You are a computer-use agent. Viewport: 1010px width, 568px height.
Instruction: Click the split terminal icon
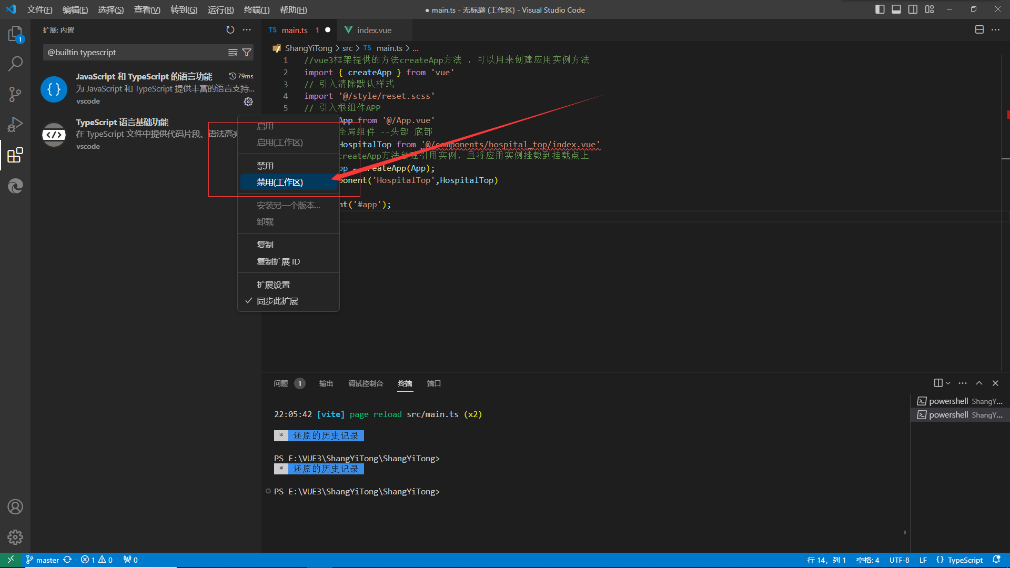pos(938,383)
